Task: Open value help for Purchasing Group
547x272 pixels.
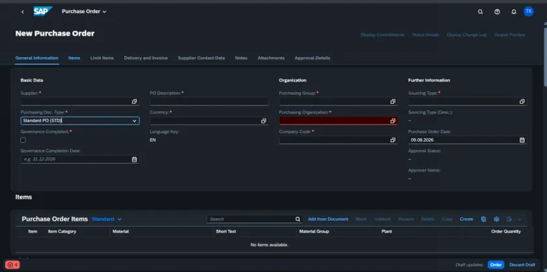Action: click(393, 101)
